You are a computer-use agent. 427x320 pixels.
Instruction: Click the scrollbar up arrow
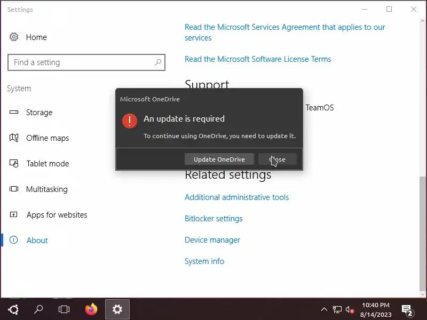tap(422, 21)
